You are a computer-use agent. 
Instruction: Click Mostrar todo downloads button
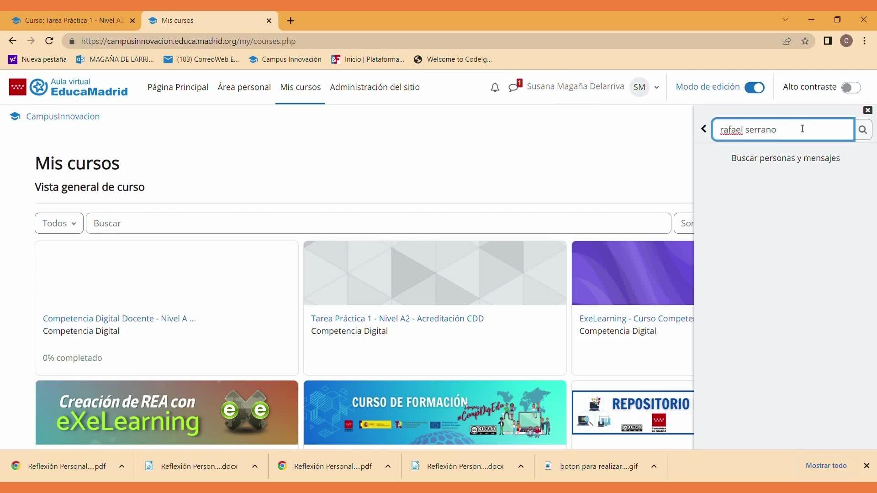coord(826,466)
